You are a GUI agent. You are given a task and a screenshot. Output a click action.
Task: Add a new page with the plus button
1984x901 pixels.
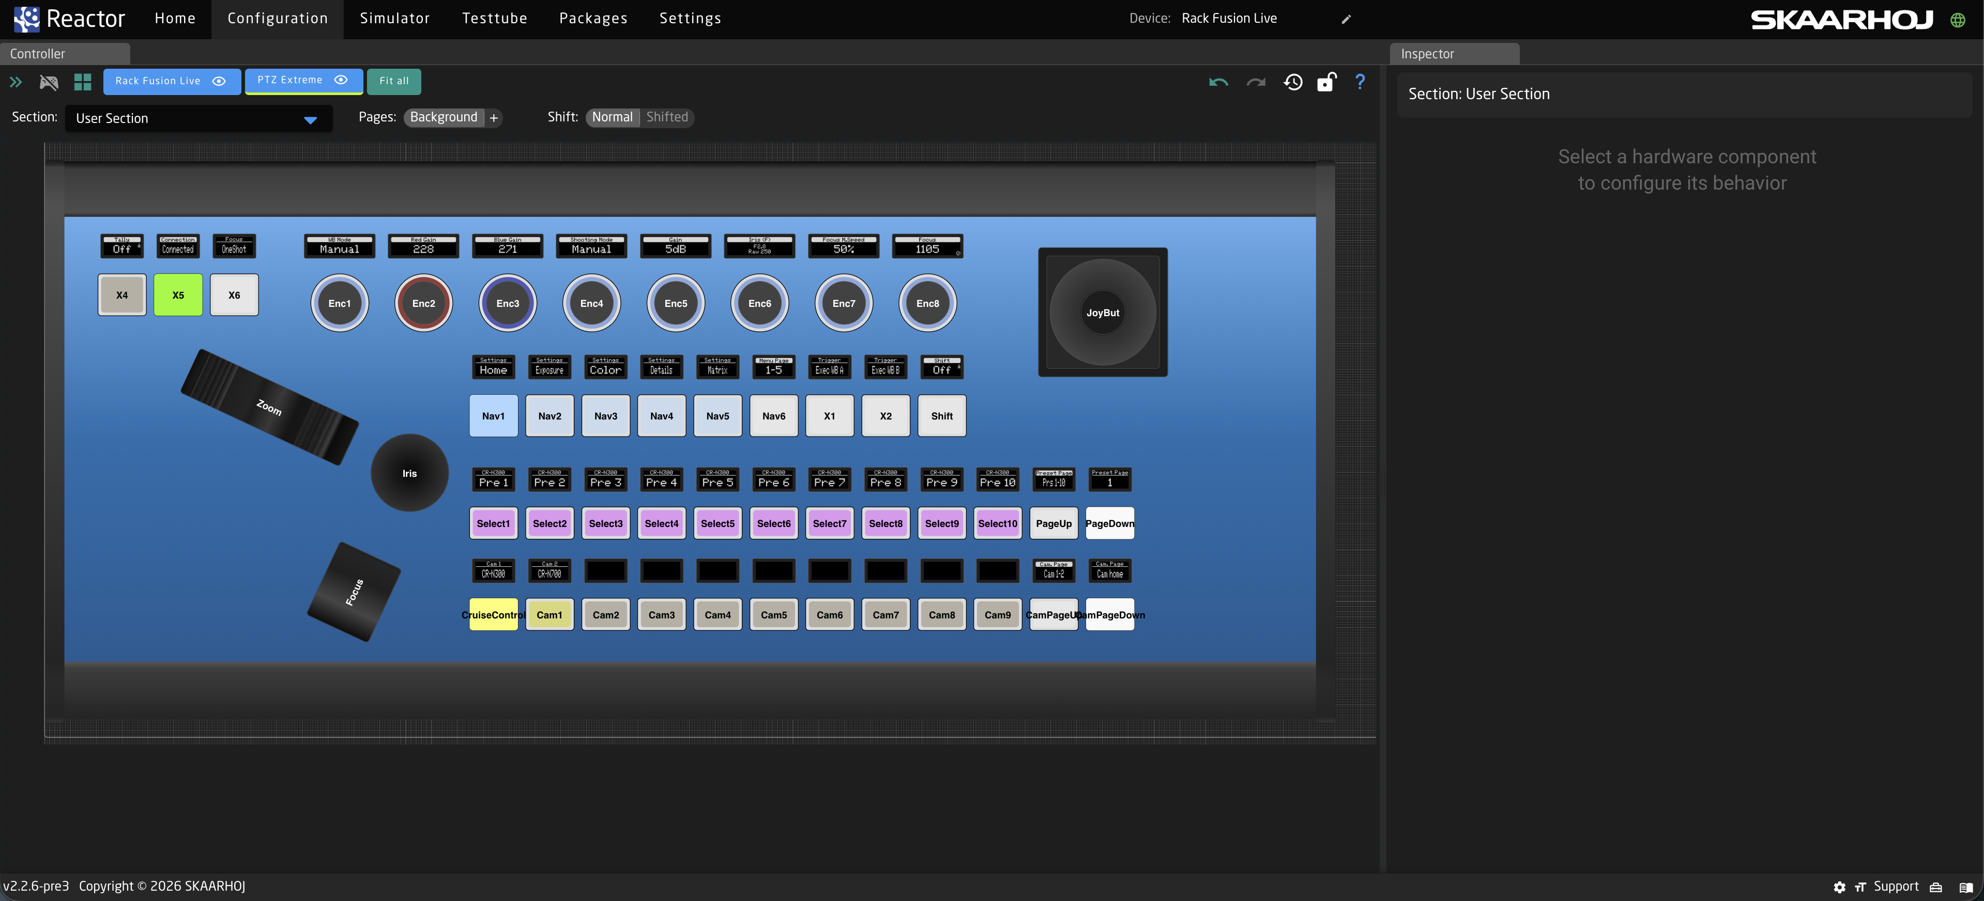click(493, 117)
